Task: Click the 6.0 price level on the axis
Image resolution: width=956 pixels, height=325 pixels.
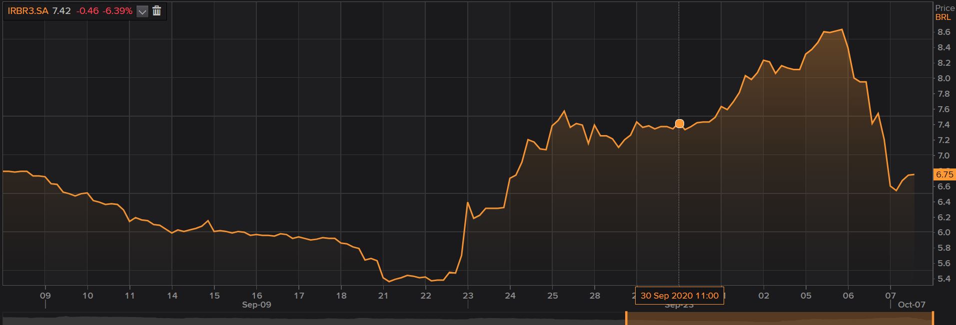Action: (x=944, y=232)
